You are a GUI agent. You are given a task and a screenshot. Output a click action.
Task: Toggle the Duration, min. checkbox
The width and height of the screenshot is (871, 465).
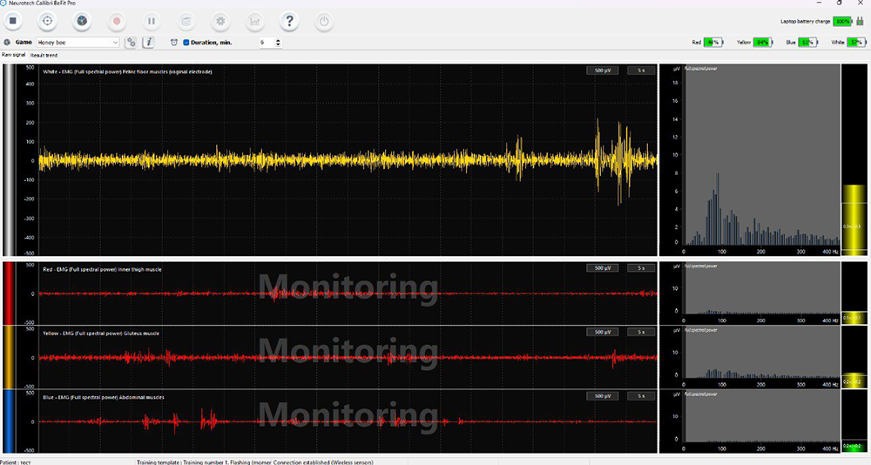(186, 42)
